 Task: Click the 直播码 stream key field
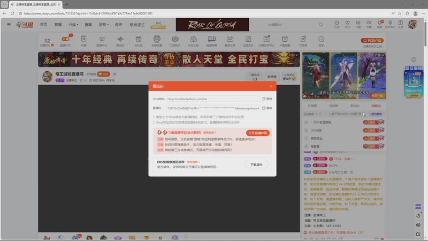click(x=213, y=108)
